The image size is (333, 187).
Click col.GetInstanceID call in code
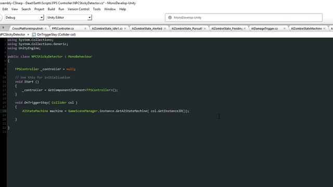[169, 111]
